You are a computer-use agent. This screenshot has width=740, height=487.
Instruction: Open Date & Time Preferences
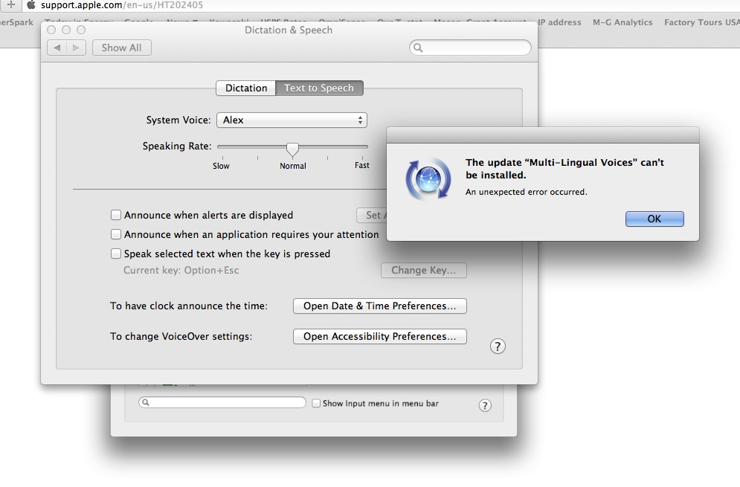point(379,306)
